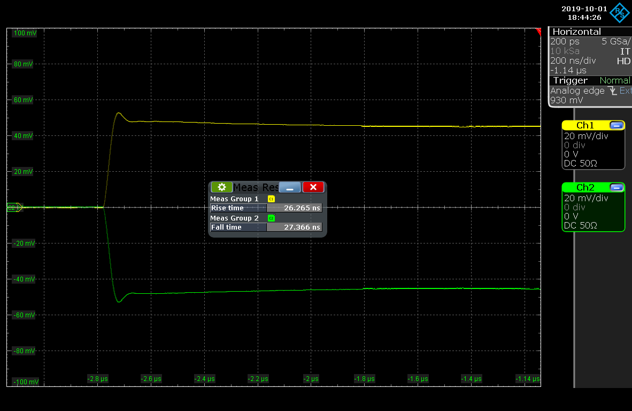Close the Meas Results dialog
Image resolution: width=632 pixels, height=411 pixels.
click(x=313, y=187)
